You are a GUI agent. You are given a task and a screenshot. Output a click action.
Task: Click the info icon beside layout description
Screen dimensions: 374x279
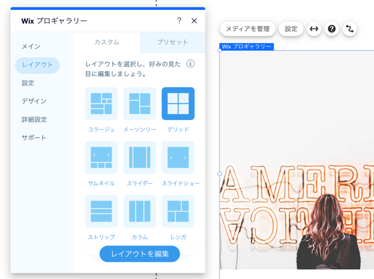click(x=190, y=64)
